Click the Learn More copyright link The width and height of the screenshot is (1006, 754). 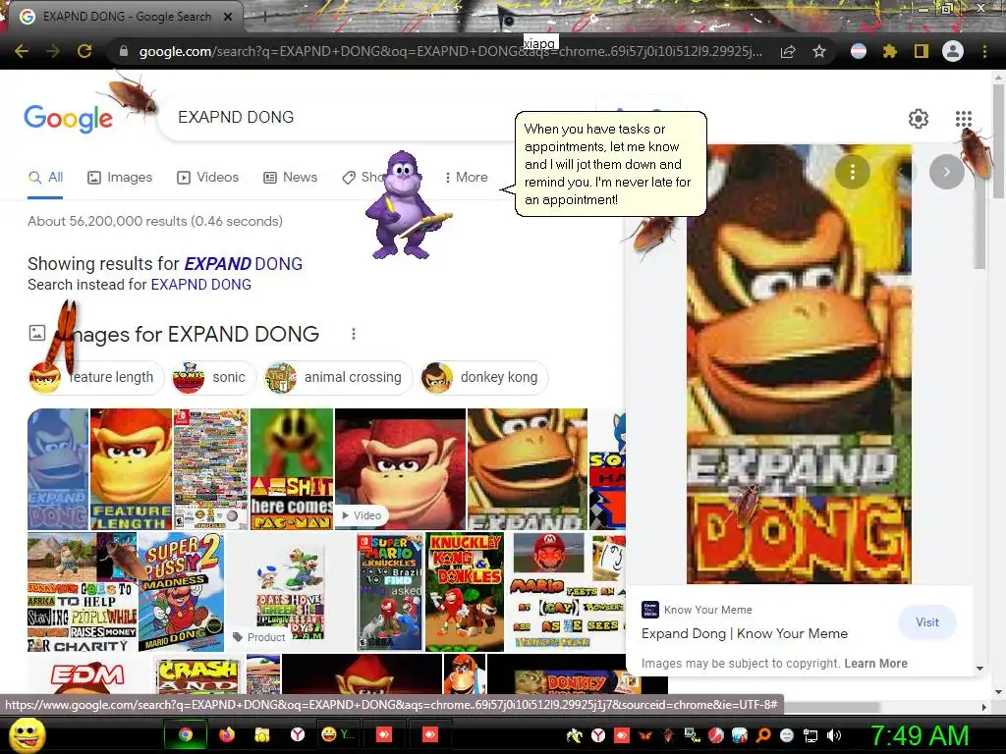[x=875, y=664]
